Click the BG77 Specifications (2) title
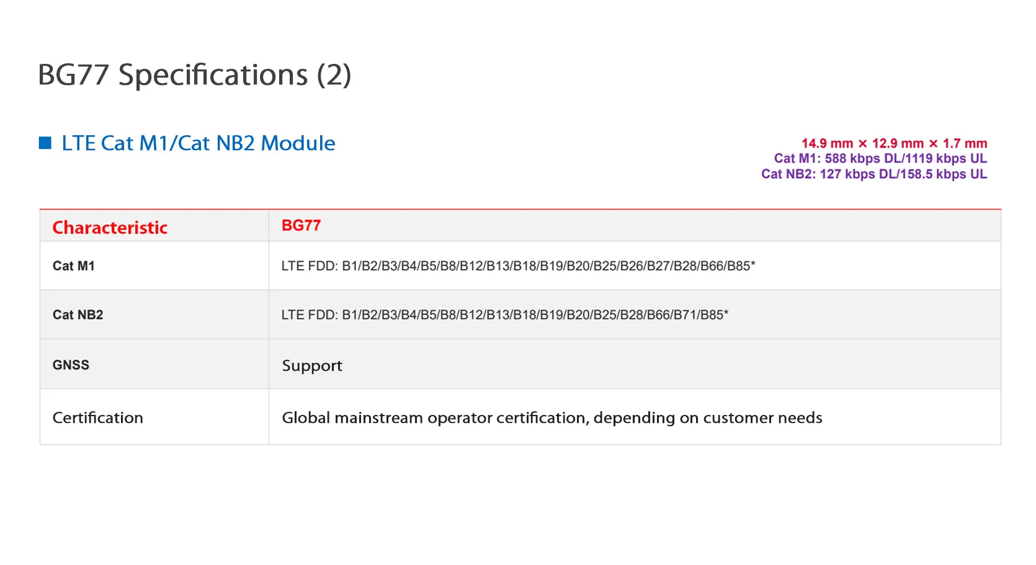 pos(194,75)
